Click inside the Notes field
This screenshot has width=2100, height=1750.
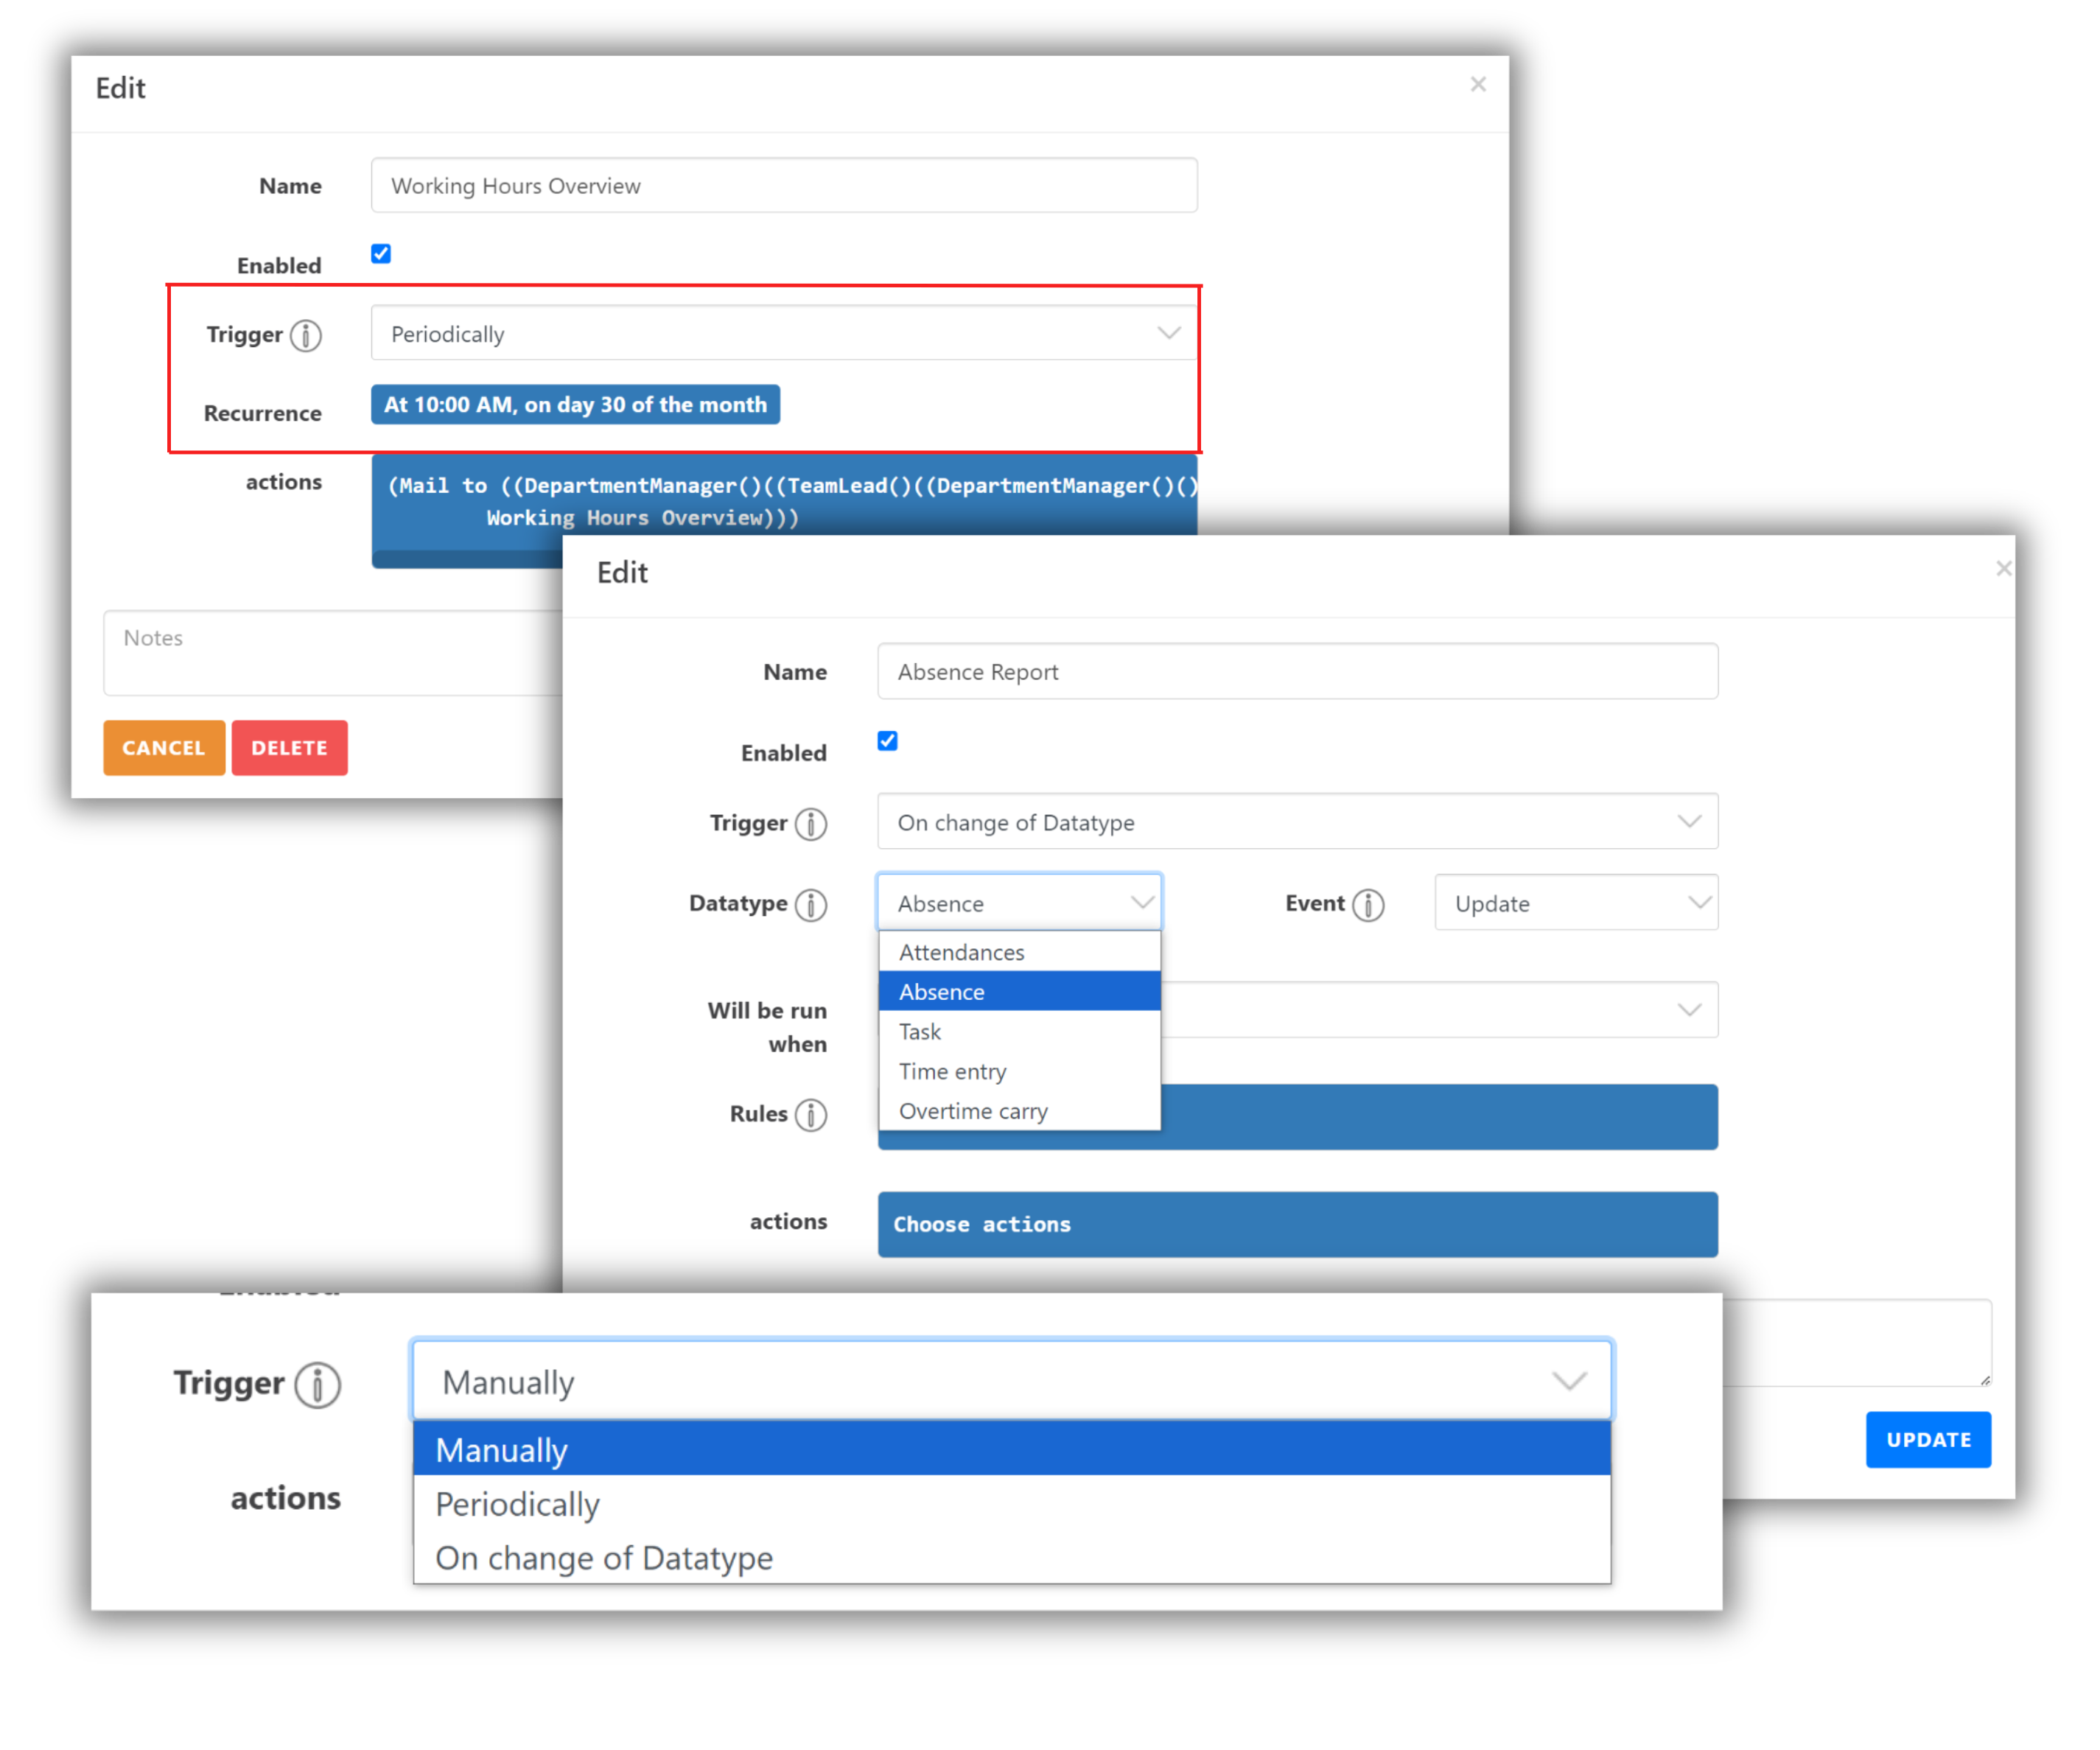tap(330, 652)
